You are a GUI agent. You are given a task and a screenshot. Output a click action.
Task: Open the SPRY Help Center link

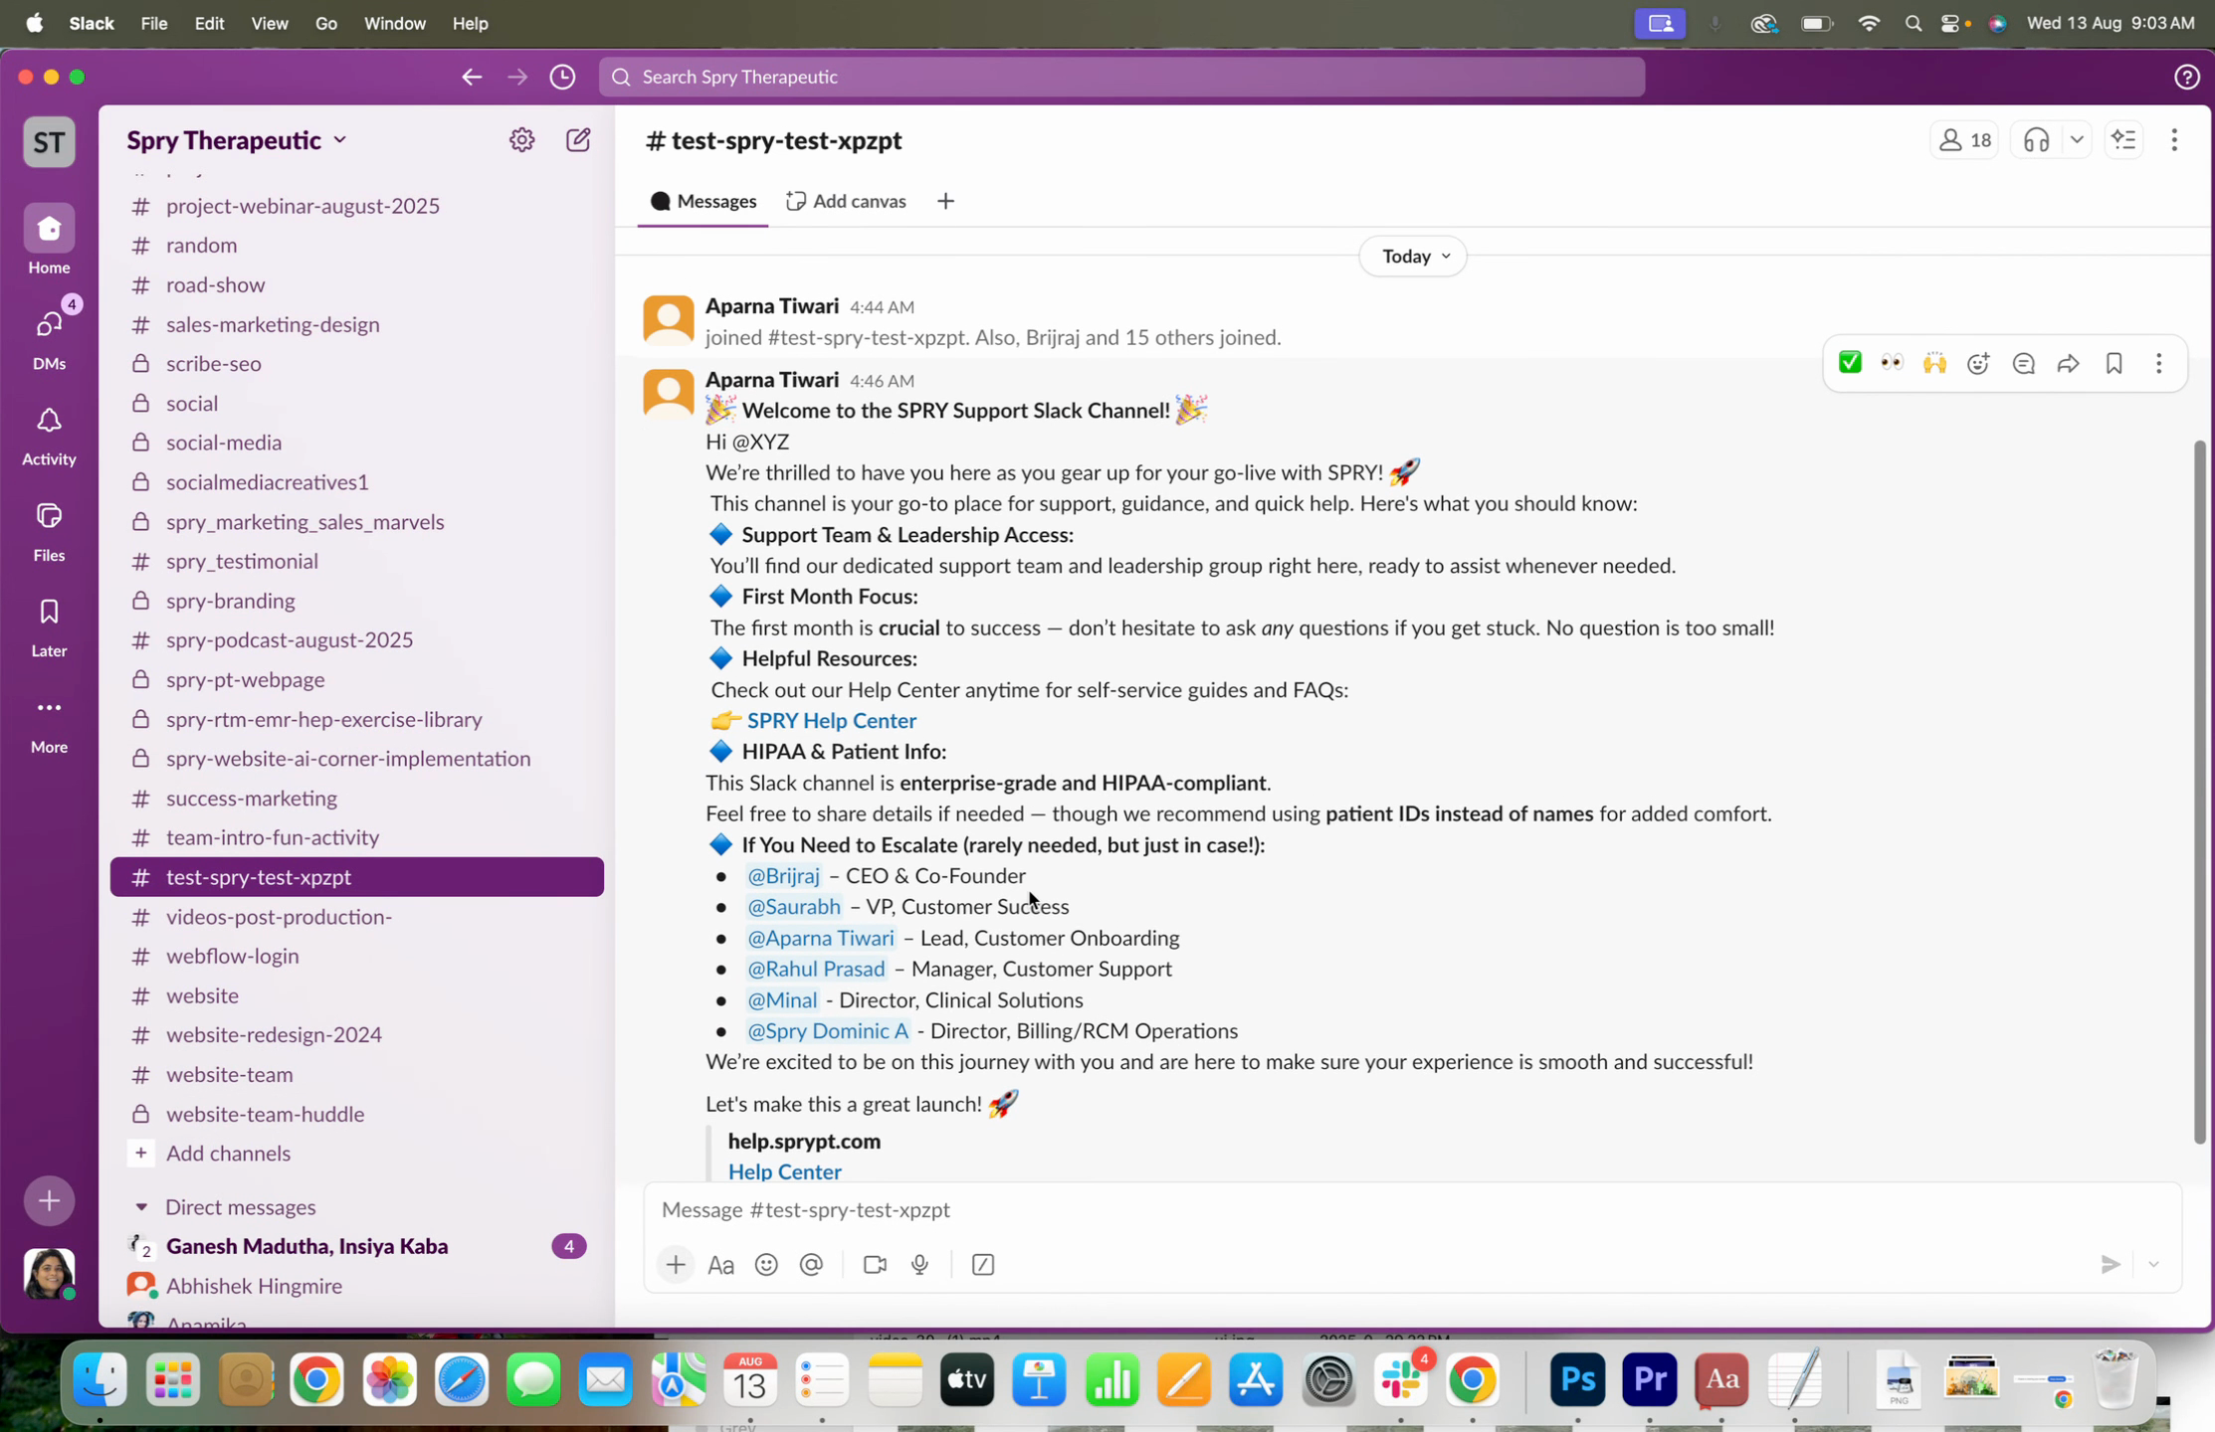click(x=831, y=721)
